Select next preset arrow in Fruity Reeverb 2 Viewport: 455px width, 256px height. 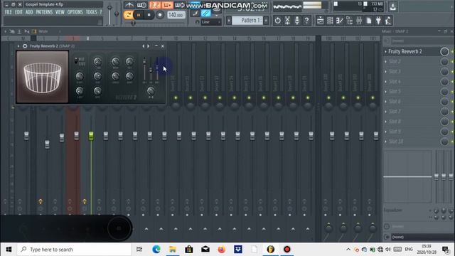tap(149, 46)
